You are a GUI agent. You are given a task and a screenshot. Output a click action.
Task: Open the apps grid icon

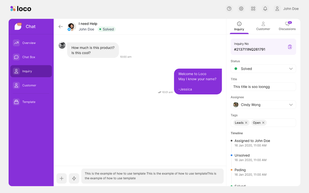[253, 9]
